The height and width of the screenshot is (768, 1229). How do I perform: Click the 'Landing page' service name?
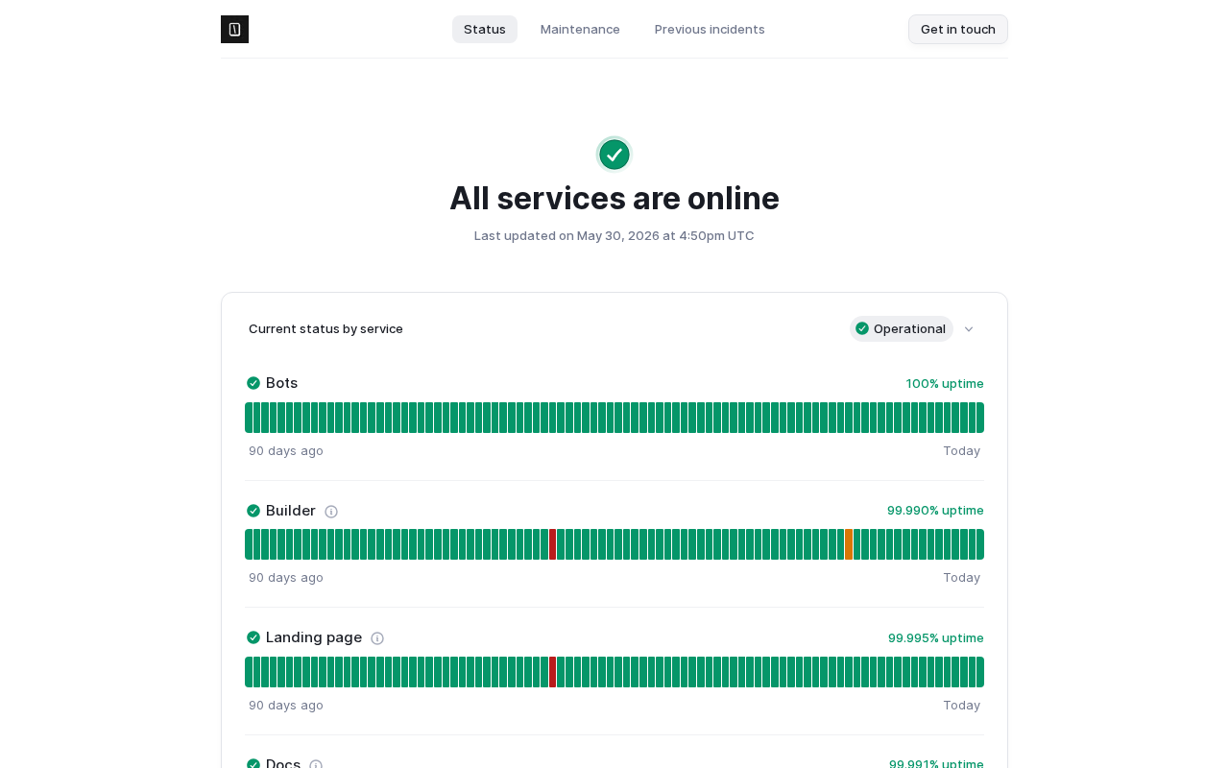[314, 637]
